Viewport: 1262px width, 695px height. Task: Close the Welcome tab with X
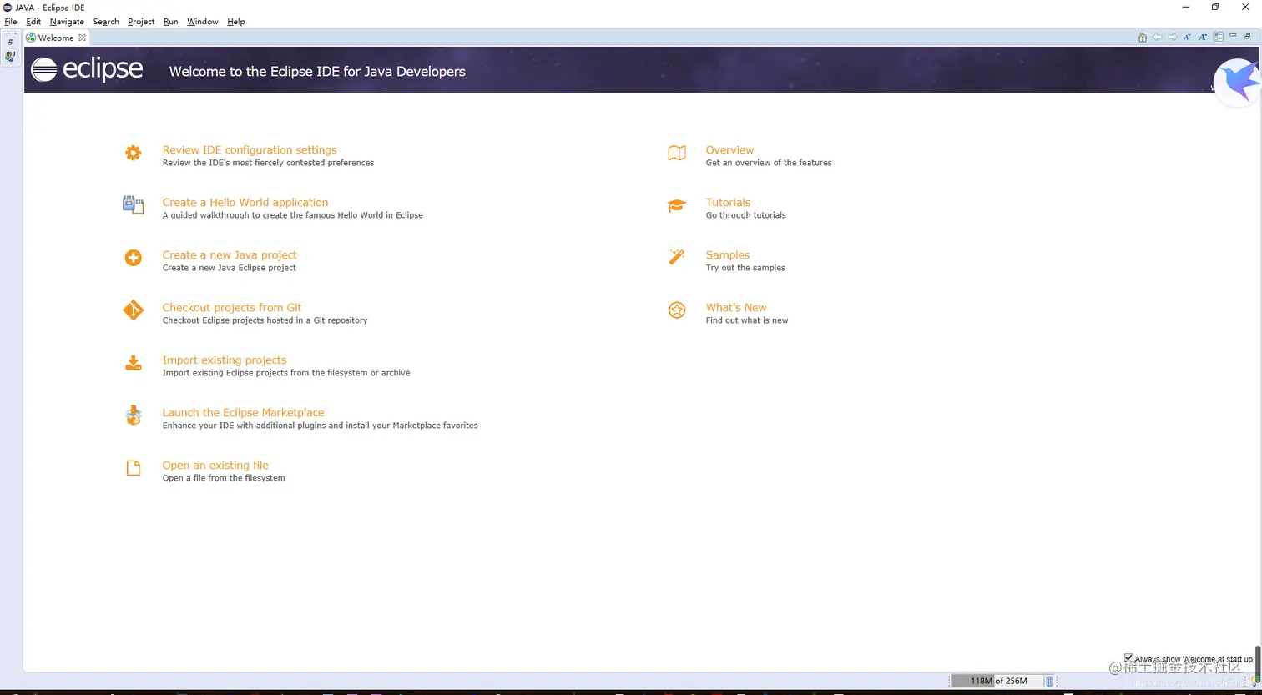pos(82,38)
